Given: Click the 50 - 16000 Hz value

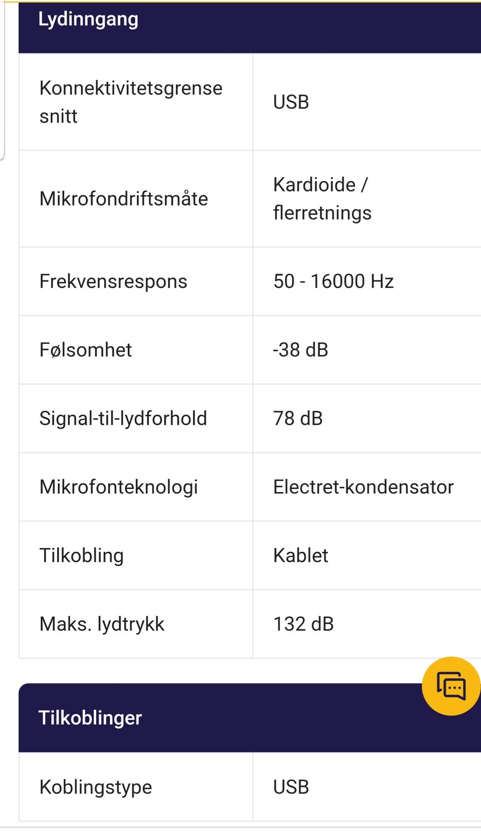Looking at the screenshot, I should pyautogui.click(x=333, y=281).
